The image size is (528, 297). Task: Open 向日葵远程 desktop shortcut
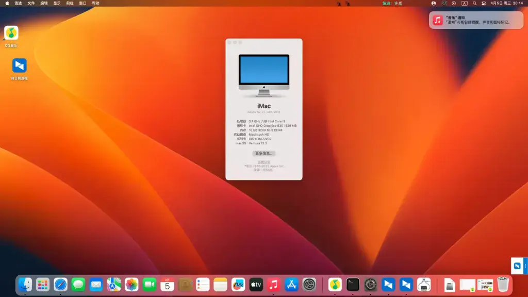point(19,69)
